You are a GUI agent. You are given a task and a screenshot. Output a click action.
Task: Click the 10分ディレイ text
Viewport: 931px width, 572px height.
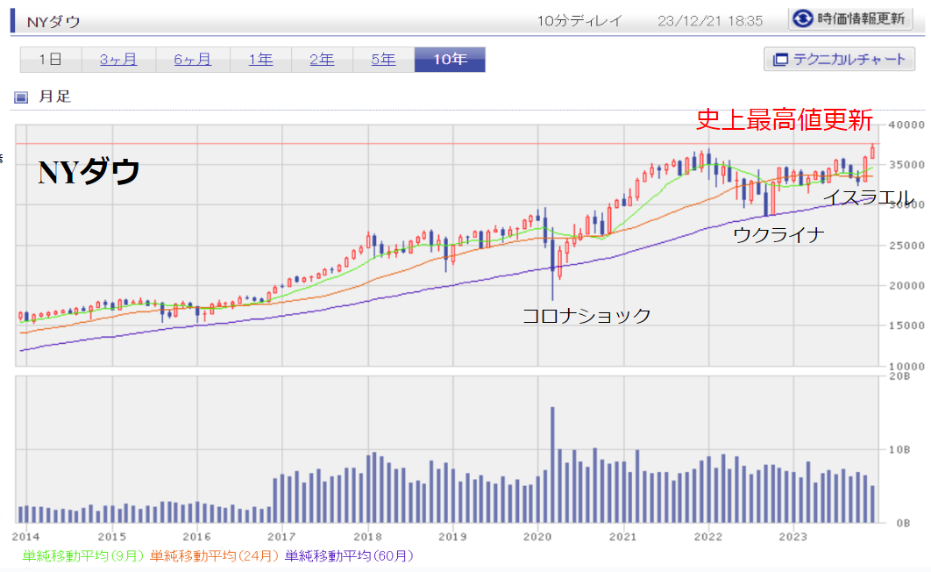[579, 21]
